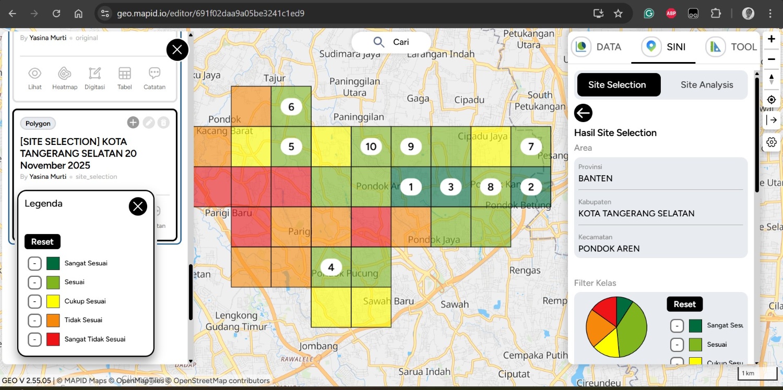Image resolution: width=783 pixels, height=390 pixels.
Task: Click the back arrow above Hasil Site Selection
Action: point(583,113)
